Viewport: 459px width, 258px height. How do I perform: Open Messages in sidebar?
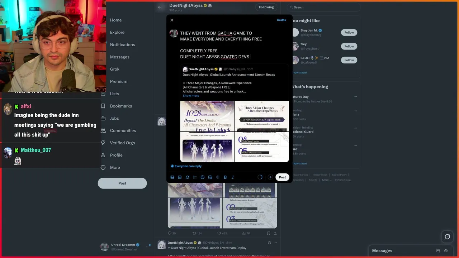[x=120, y=57]
